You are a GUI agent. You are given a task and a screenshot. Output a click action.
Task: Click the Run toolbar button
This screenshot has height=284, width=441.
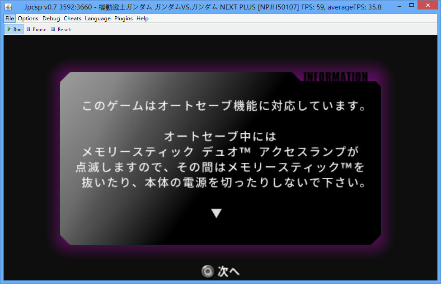coord(14,29)
